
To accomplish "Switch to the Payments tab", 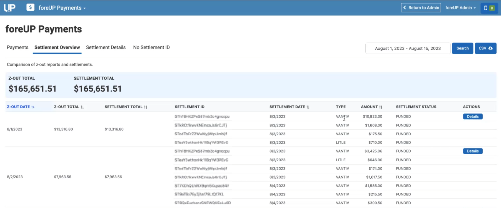I will click(18, 48).
